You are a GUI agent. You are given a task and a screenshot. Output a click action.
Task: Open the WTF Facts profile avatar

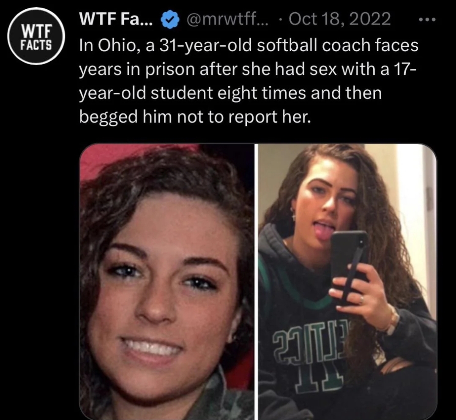click(x=36, y=36)
